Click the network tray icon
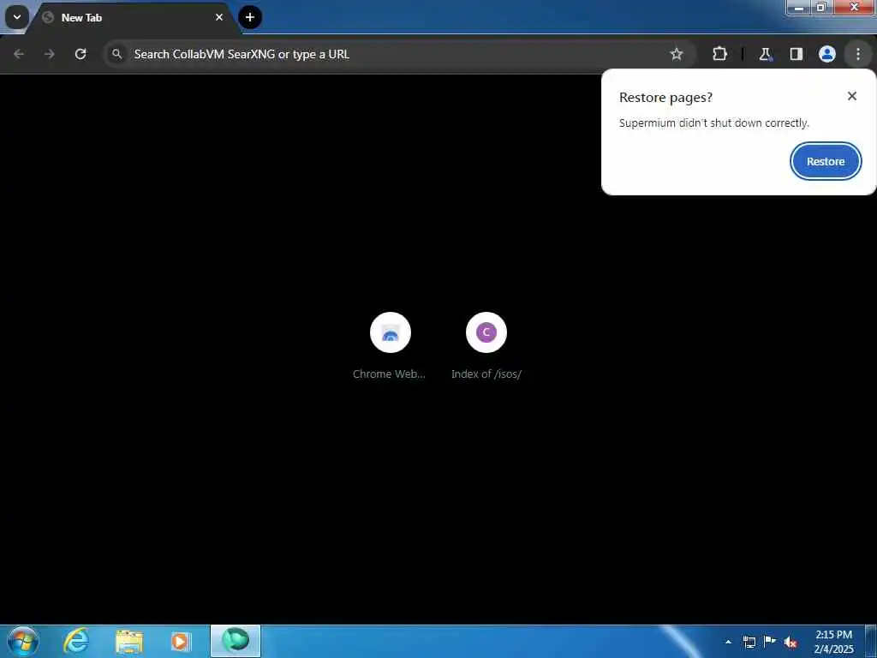This screenshot has height=658, width=877. point(749,642)
